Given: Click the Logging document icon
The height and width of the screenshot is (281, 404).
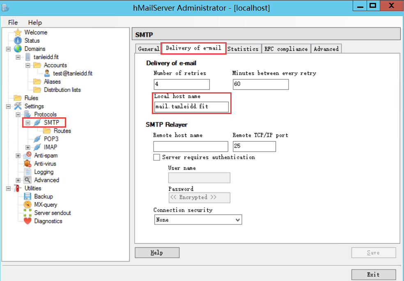Looking at the screenshot, I should (28, 172).
